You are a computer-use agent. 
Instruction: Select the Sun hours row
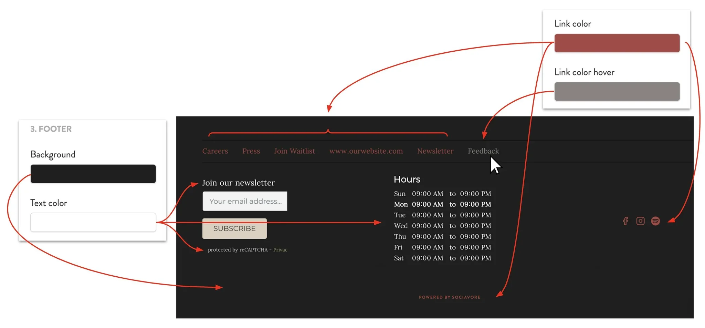coord(442,194)
